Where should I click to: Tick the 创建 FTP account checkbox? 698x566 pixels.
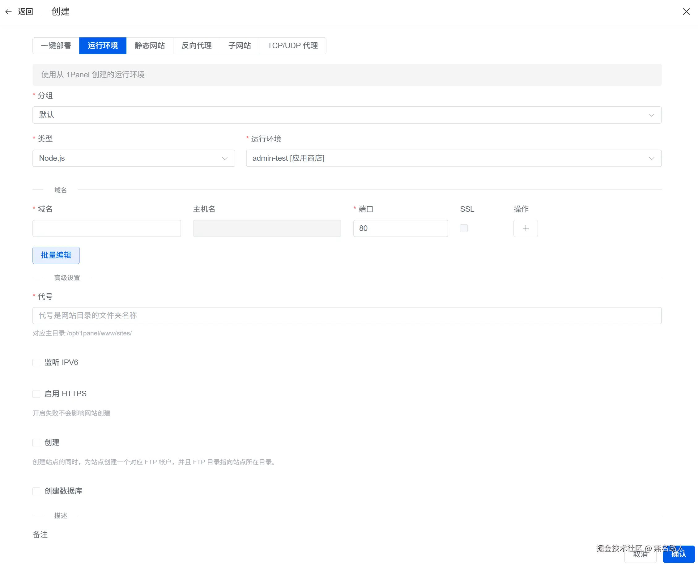(36, 442)
